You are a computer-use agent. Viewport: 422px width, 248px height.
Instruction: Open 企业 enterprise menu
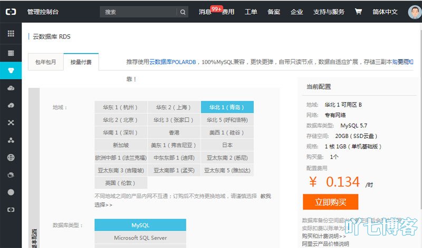click(x=297, y=12)
